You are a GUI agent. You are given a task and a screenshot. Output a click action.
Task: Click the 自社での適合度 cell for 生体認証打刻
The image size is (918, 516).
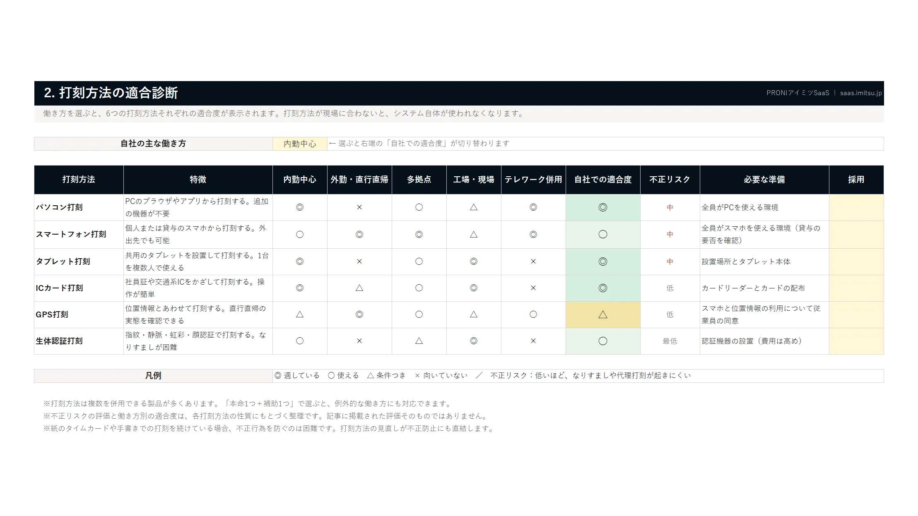coord(603,341)
